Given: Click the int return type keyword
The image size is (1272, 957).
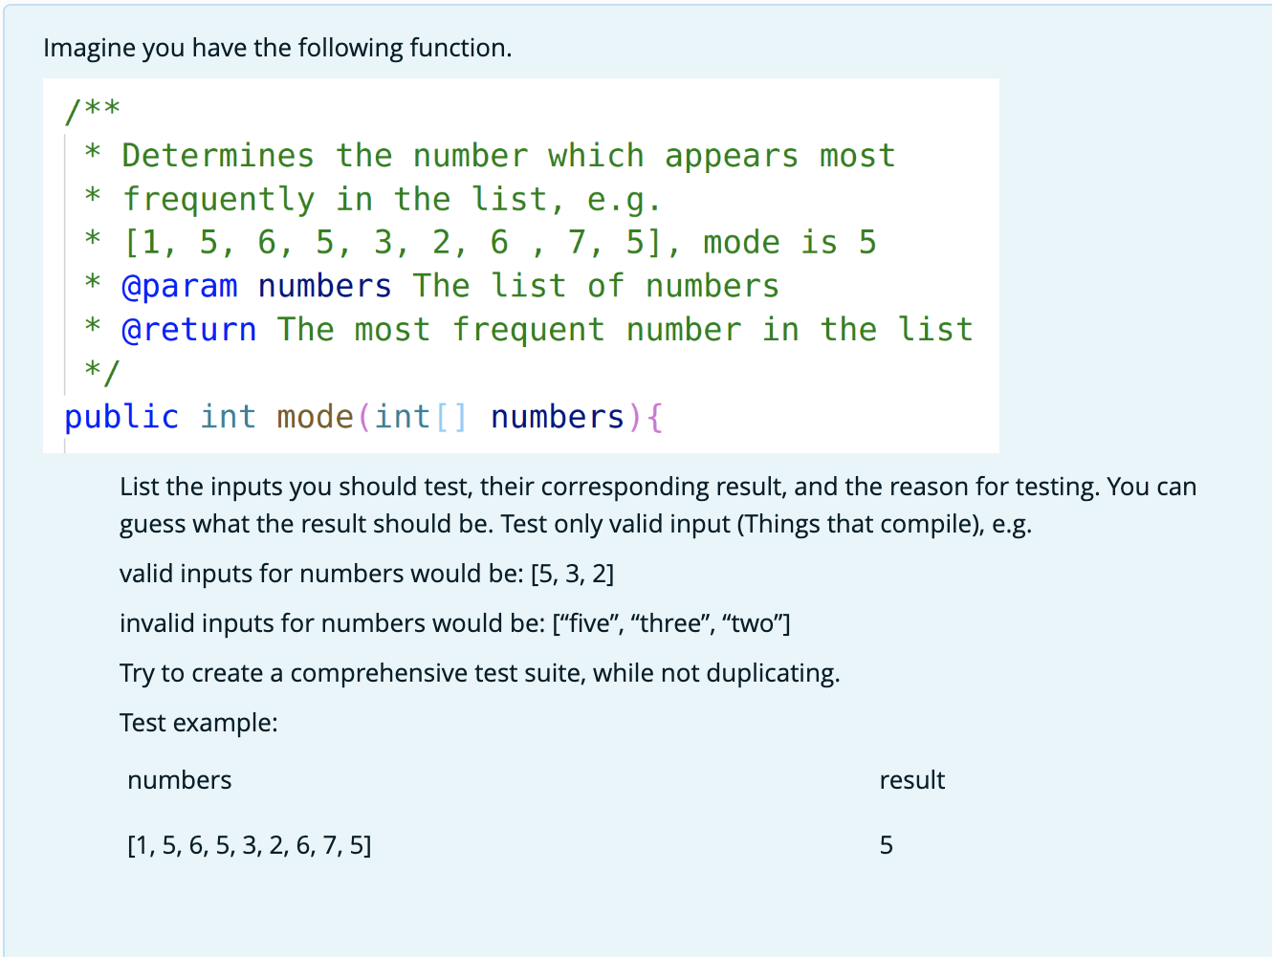Looking at the screenshot, I should pos(228,417).
